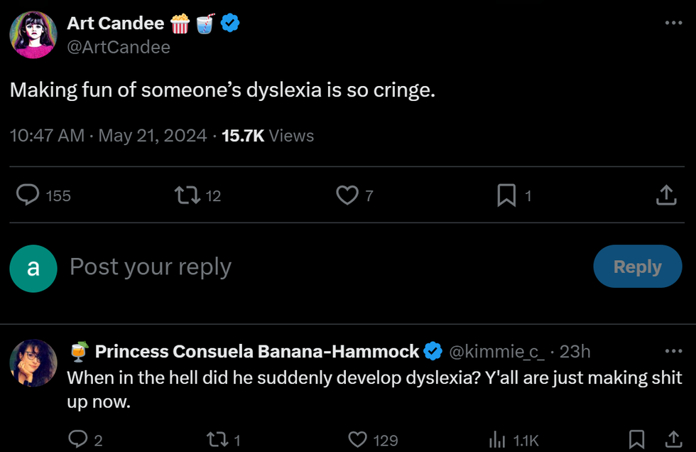
Task: Bookmark Princess Consuela's reply
Action: (637, 440)
